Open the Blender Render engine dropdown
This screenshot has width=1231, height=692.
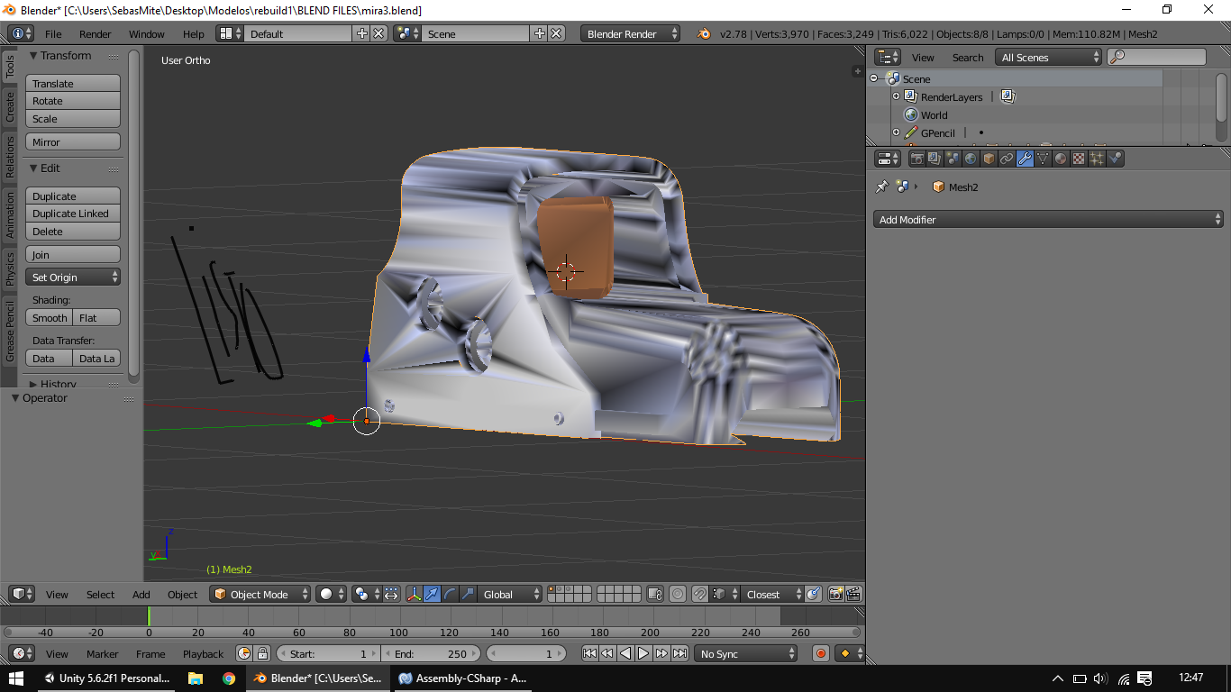point(631,33)
